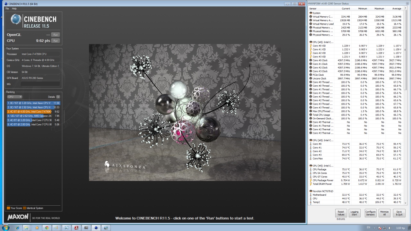Expand ranking Details with arrow button

click(58, 97)
